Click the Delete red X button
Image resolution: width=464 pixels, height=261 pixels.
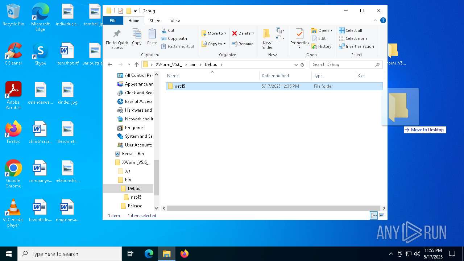pyautogui.click(x=235, y=33)
